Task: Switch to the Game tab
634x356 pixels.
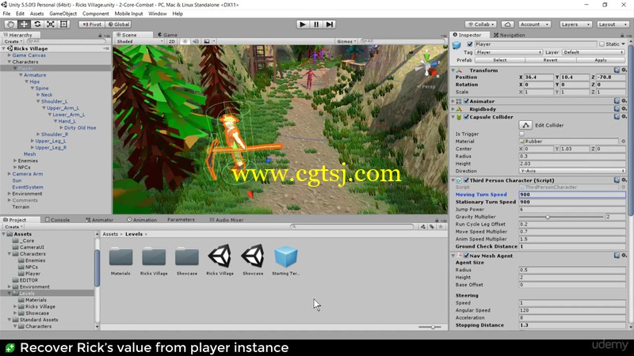Action: point(167,35)
